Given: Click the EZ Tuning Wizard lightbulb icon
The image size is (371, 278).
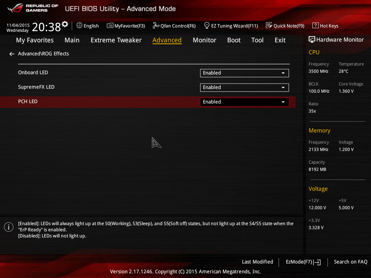Looking at the screenshot, I should coord(207,25).
